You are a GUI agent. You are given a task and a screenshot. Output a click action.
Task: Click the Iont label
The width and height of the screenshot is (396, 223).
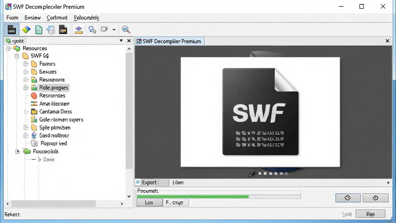pos(347,214)
